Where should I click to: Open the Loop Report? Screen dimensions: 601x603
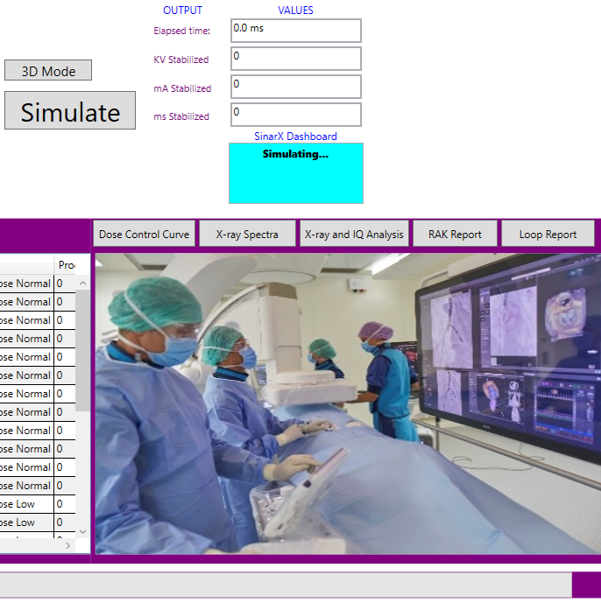(x=548, y=234)
